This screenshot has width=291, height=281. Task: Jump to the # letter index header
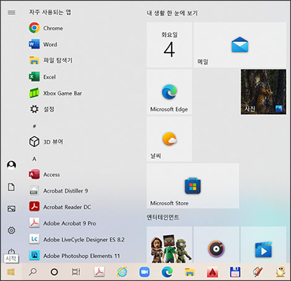tap(34, 126)
